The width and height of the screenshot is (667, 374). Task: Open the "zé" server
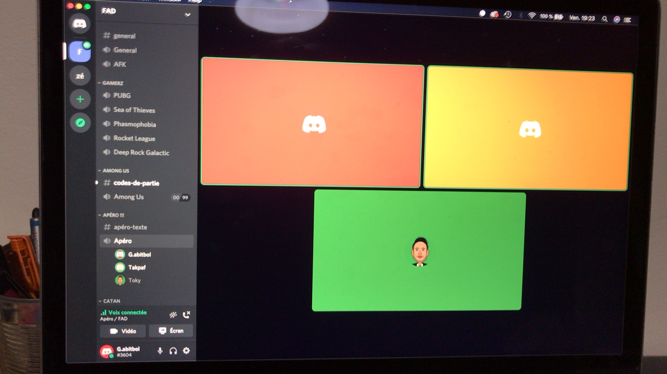coord(80,76)
